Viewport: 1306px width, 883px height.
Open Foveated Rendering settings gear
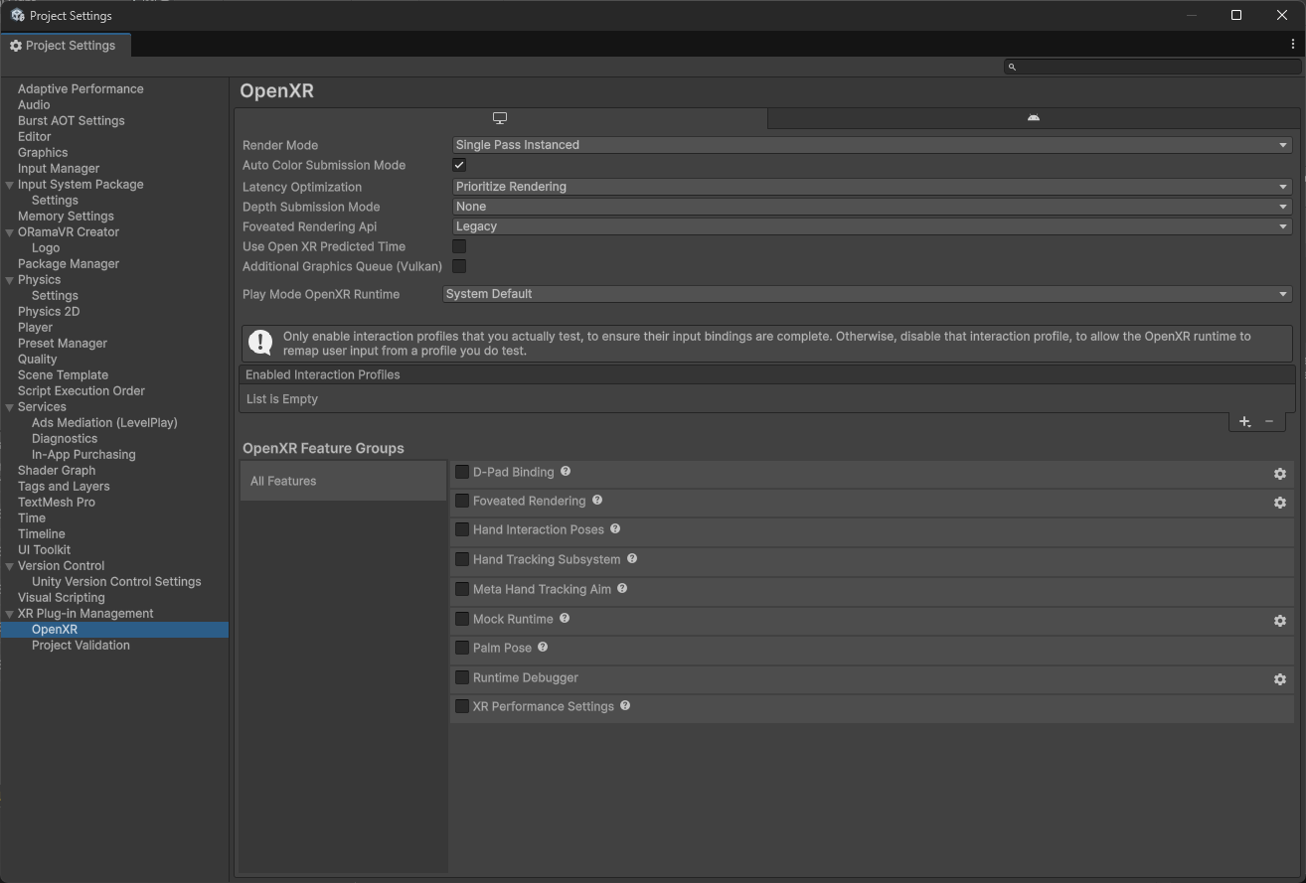1280,503
